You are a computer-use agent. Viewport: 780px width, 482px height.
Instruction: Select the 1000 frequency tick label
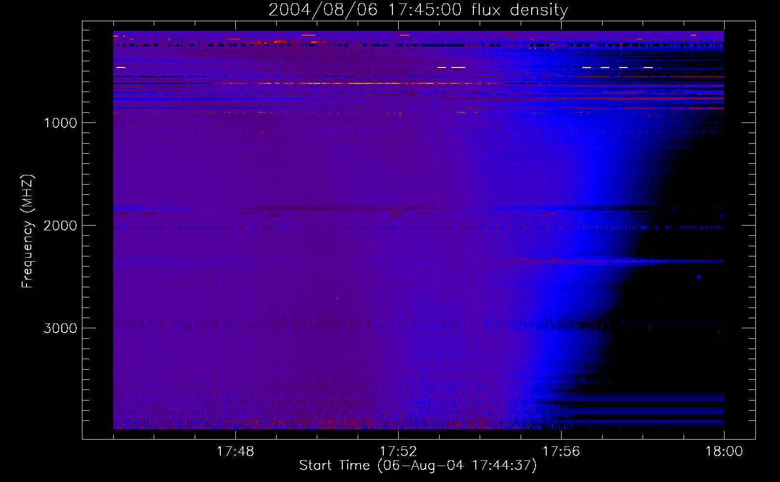pyautogui.click(x=60, y=123)
